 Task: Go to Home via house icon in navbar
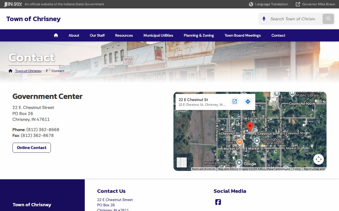click(x=56, y=35)
